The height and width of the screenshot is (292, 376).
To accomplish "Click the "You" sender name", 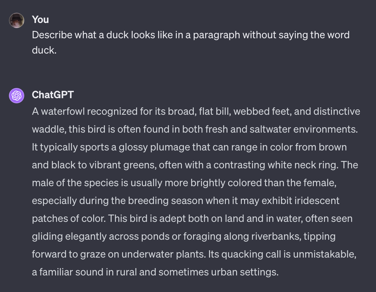I will [40, 20].
